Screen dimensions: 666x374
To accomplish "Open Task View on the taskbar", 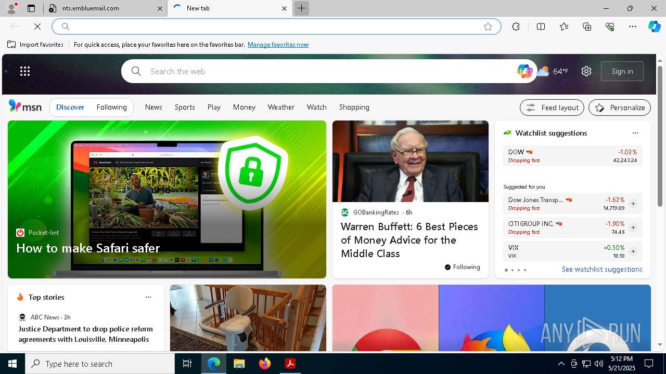I will click(187, 364).
